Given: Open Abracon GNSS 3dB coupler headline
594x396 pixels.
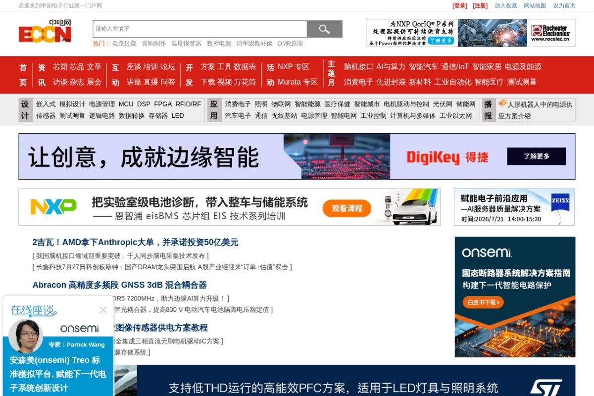Looking at the screenshot, I should (119, 285).
